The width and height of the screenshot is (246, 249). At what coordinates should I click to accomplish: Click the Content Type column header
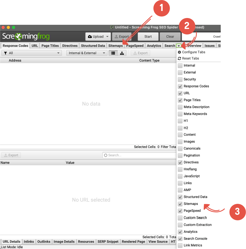coord(158,61)
